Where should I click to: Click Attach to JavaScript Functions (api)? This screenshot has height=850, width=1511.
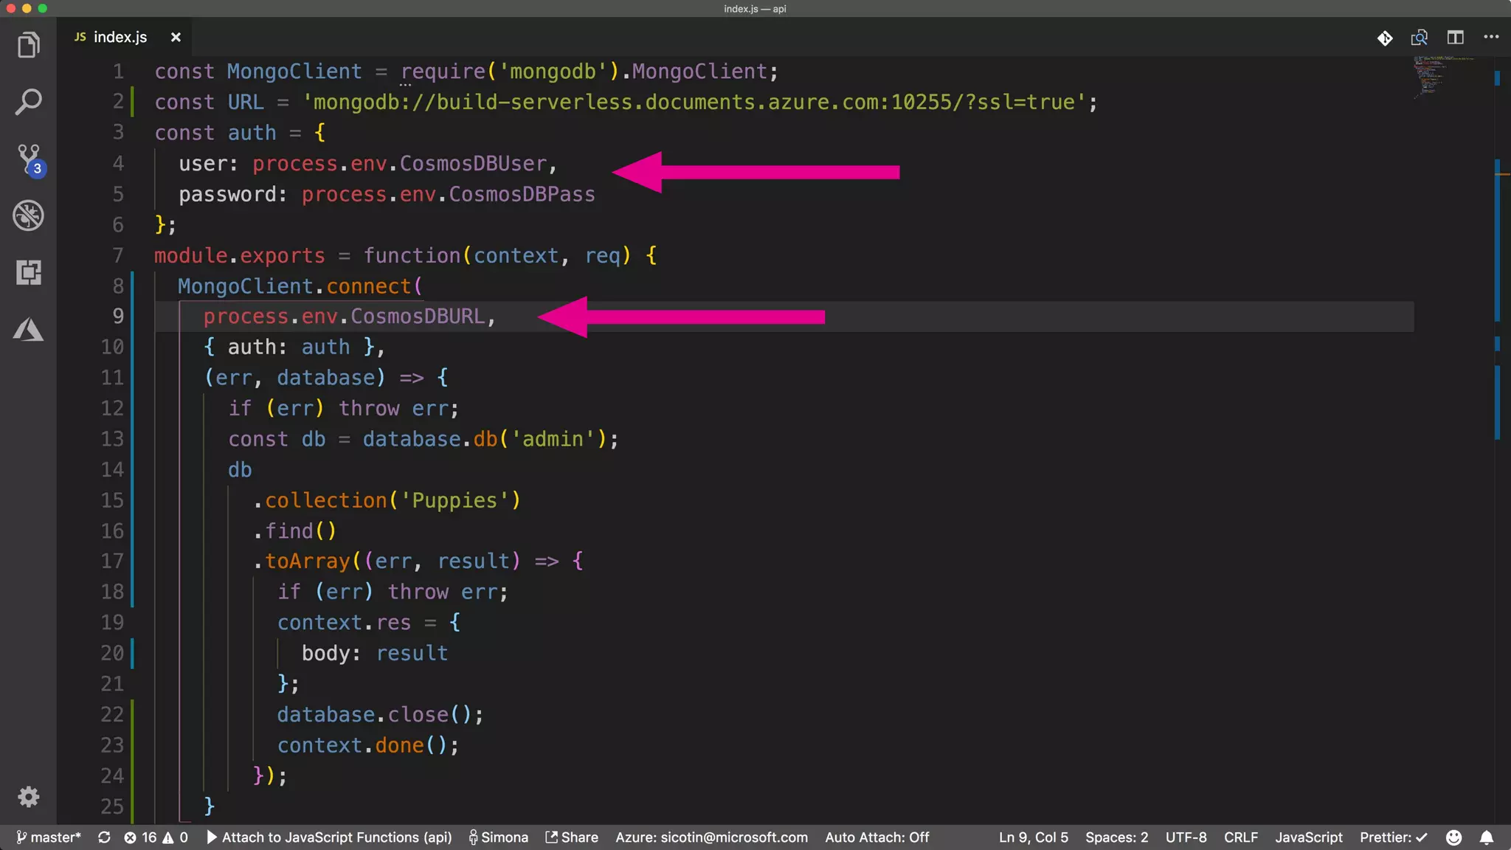click(329, 837)
